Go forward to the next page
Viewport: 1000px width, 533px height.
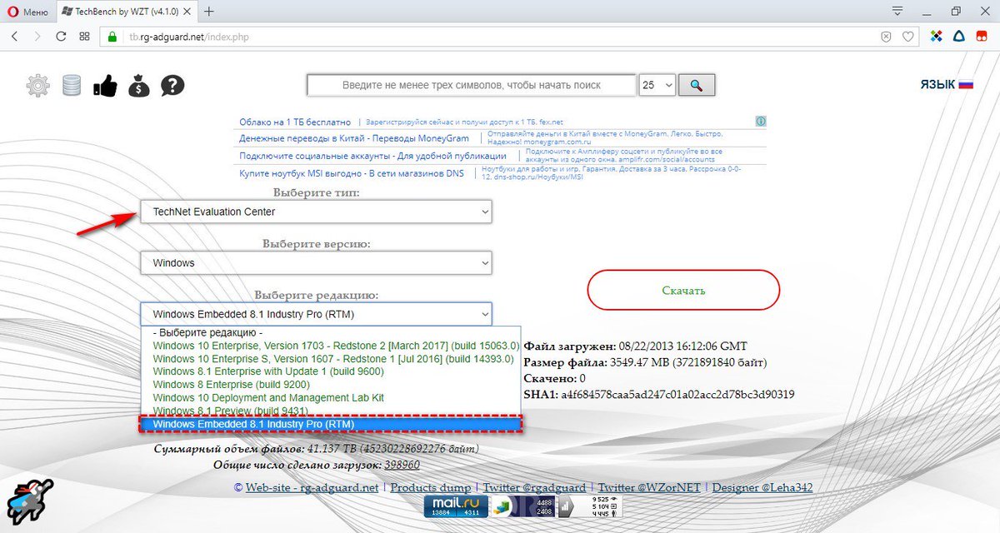(x=37, y=37)
